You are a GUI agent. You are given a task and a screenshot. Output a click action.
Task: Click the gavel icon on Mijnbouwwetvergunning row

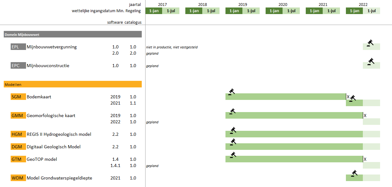(x=370, y=43)
